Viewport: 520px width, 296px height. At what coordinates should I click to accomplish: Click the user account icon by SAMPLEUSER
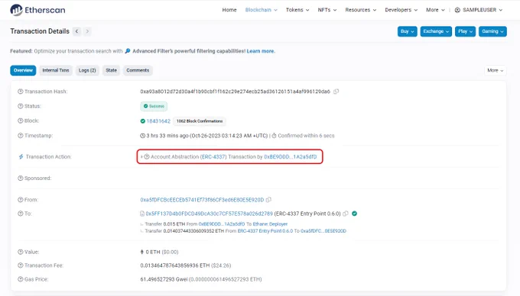[457, 10]
